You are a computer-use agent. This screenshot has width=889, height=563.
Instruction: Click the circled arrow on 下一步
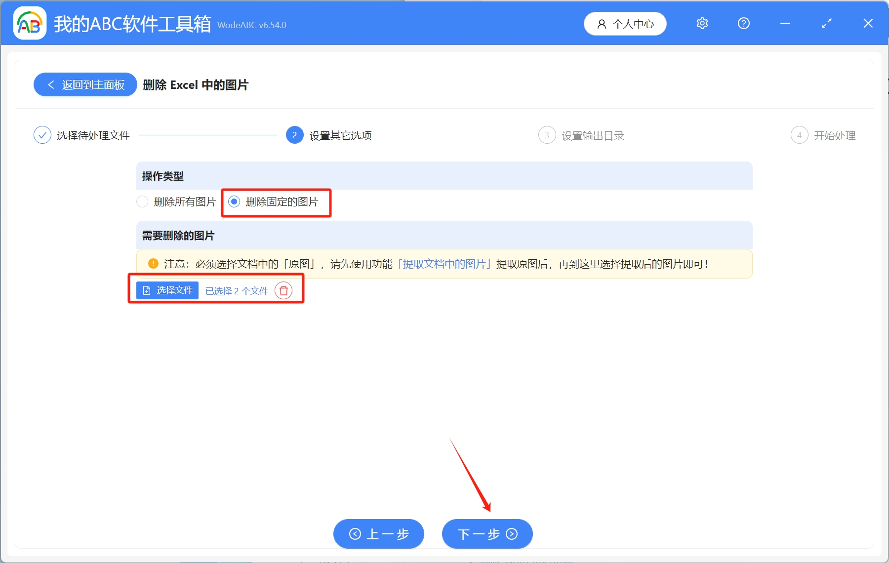tap(511, 534)
